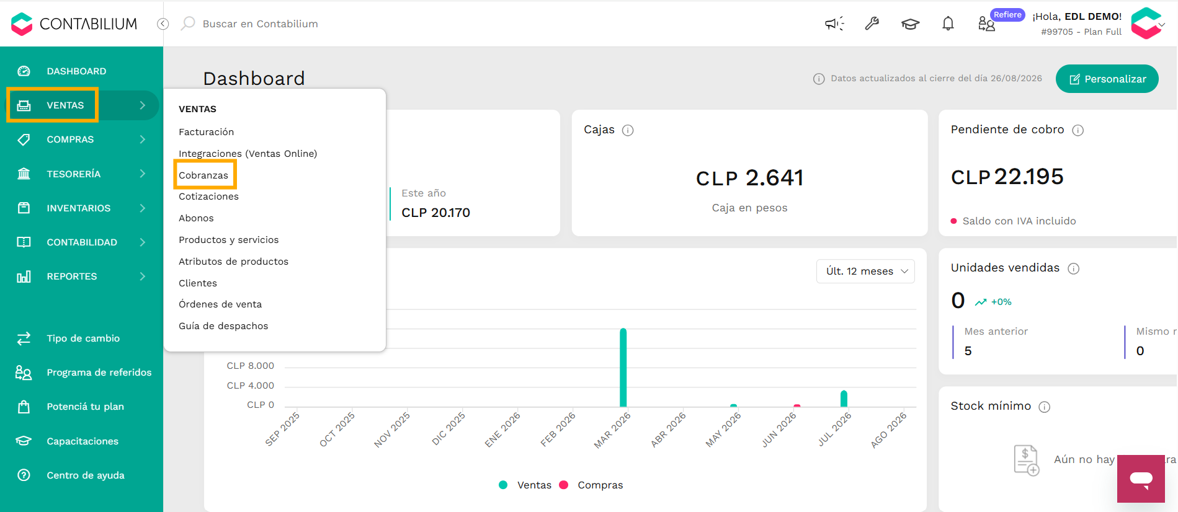Screen dimensions: 1178x512
Task: Expand the Tesorería sidebar menu
Action: [81, 174]
